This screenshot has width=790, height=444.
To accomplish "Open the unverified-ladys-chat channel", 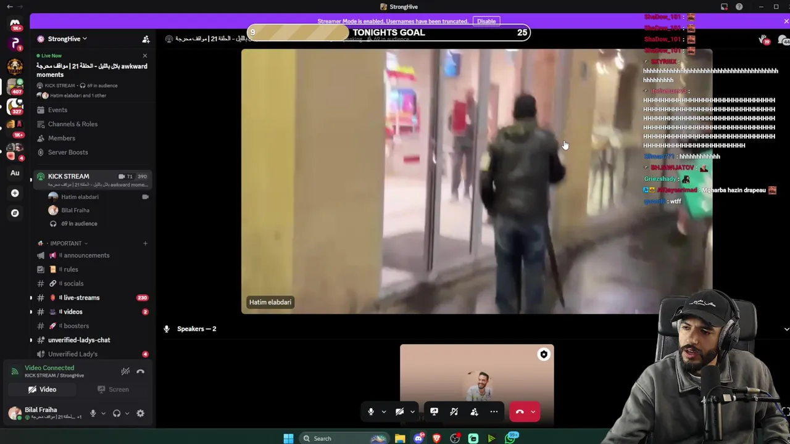I will click(x=91, y=340).
